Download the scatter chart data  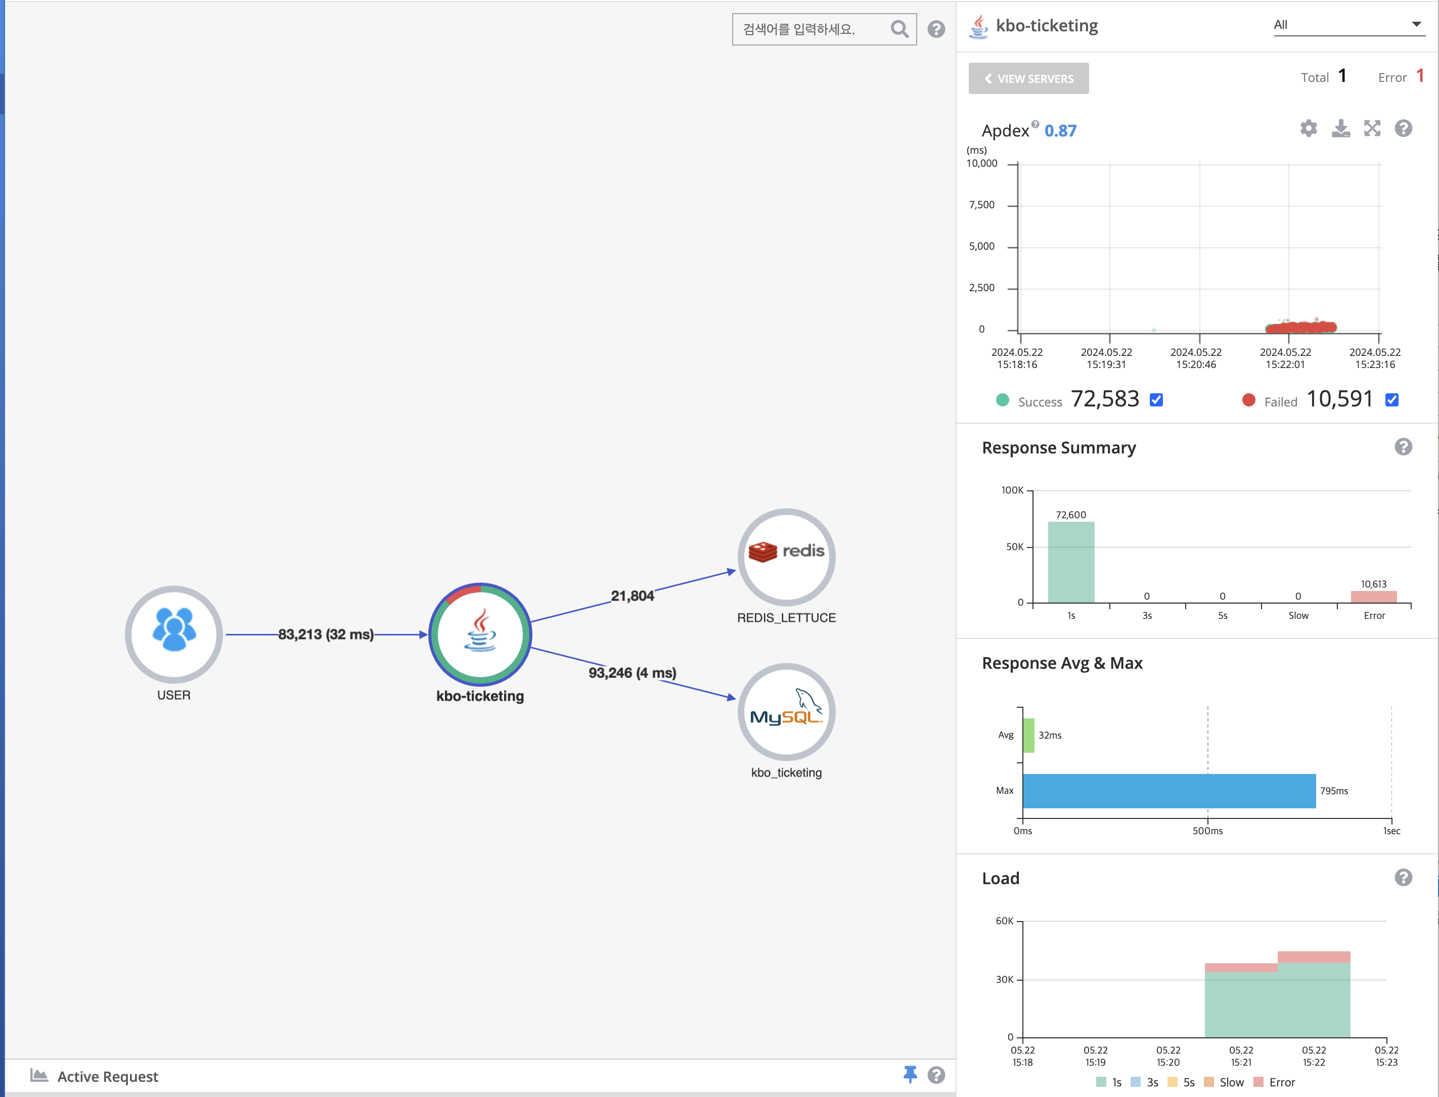pos(1340,128)
